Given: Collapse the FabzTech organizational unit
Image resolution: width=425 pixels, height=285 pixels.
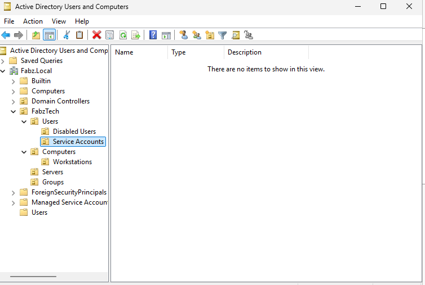Looking at the screenshot, I should pyautogui.click(x=13, y=111).
